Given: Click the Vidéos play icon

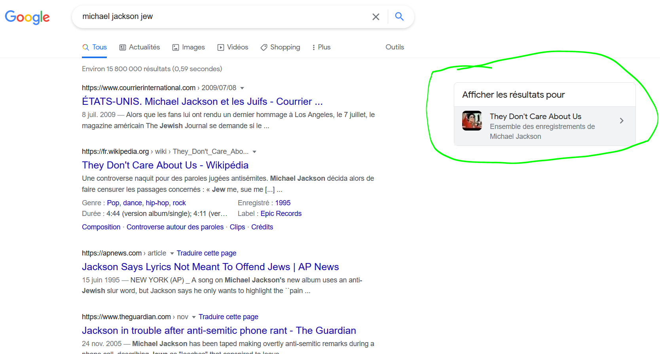Looking at the screenshot, I should coord(221,47).
